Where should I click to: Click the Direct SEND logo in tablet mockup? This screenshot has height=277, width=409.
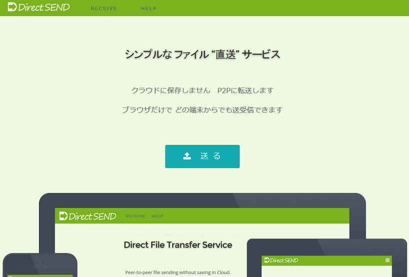pyautogui.click(x=281, y=260)
